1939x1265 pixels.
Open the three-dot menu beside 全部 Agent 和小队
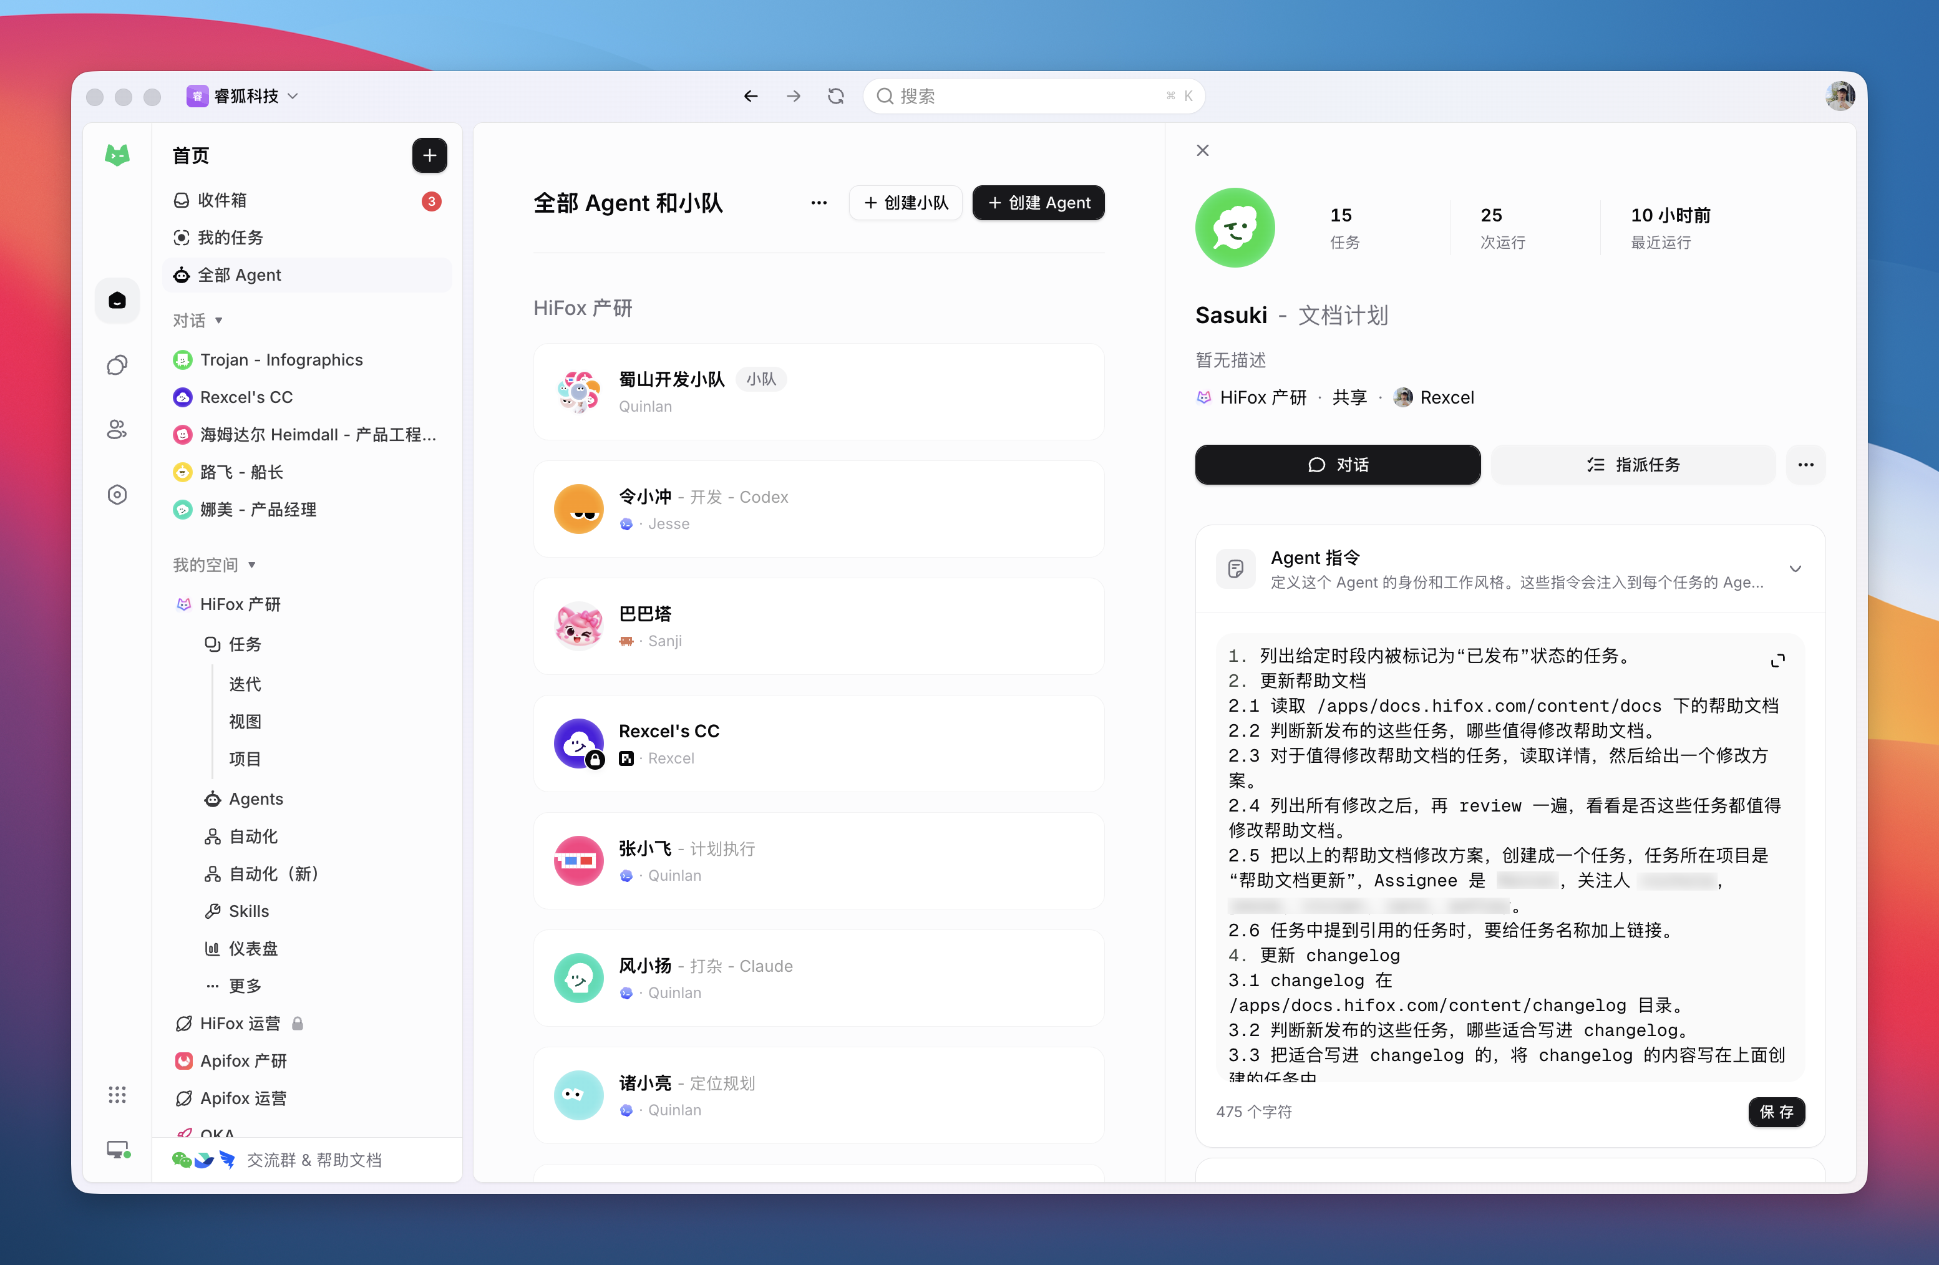(x=819, y=203)
